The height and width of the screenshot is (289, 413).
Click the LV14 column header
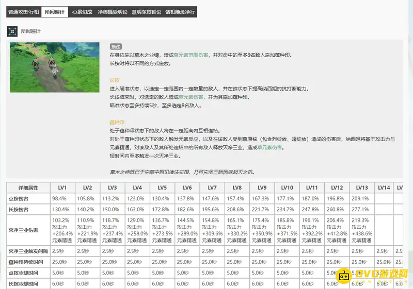pos(384,188)
